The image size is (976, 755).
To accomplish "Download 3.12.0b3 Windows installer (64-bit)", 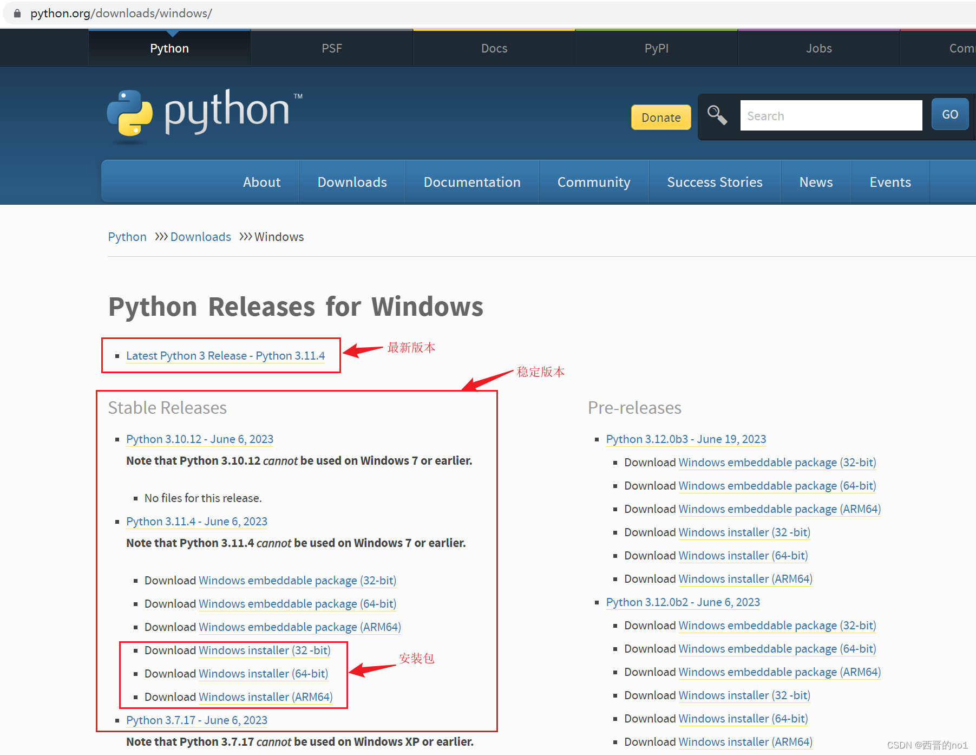I will 744,556.
